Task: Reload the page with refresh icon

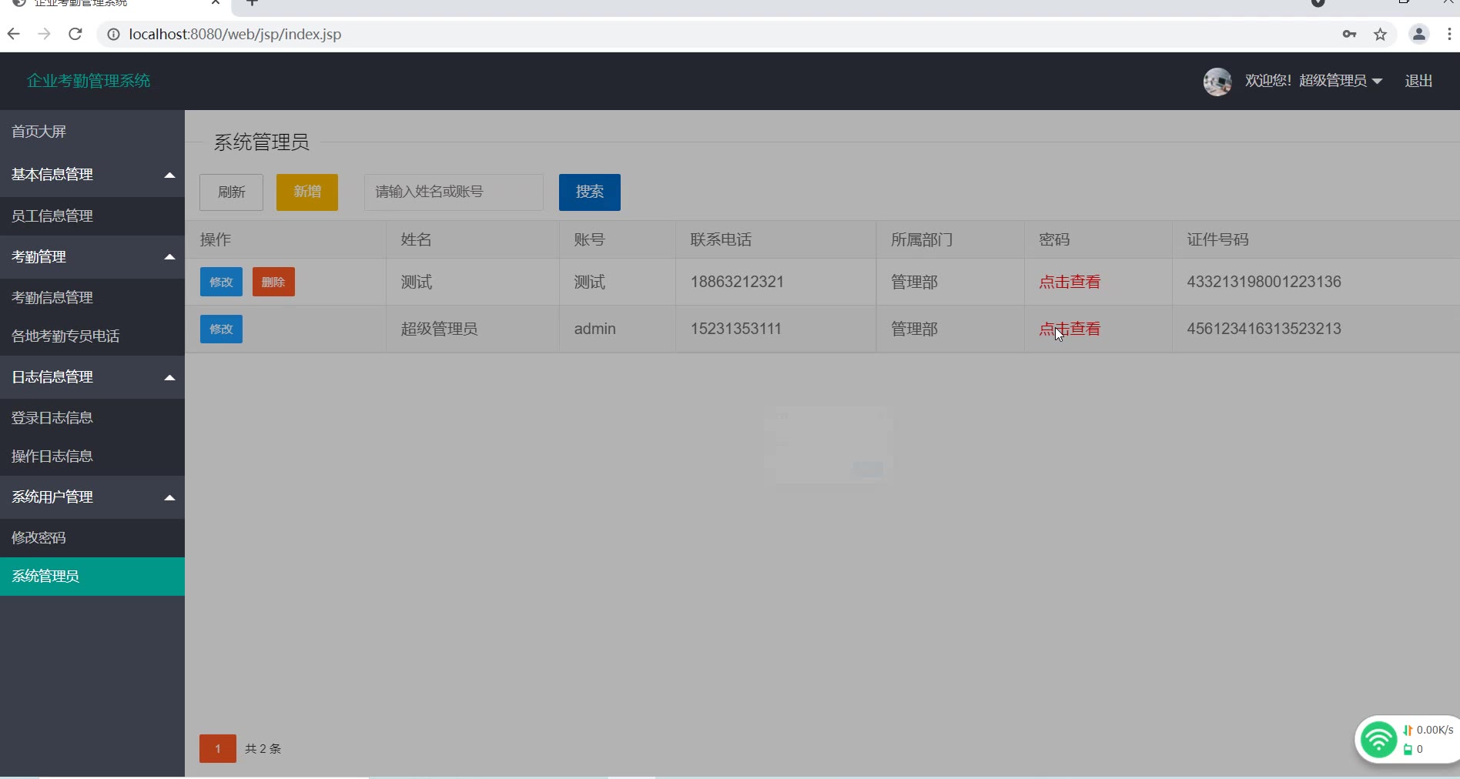Action: point(75,34)
